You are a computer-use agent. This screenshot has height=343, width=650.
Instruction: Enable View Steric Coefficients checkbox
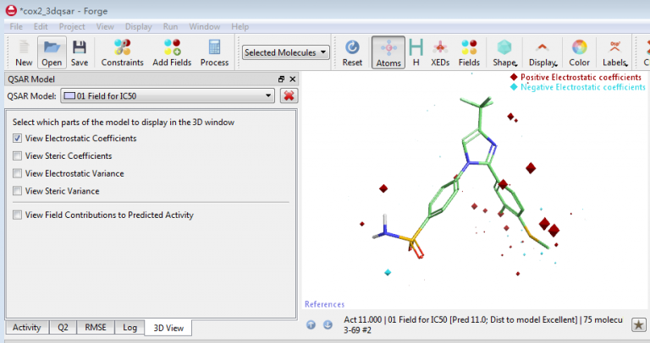pos(18,156)
